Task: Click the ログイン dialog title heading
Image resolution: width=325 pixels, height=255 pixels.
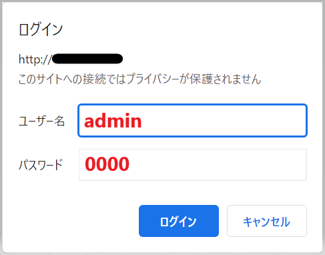Action: point(41,29)
